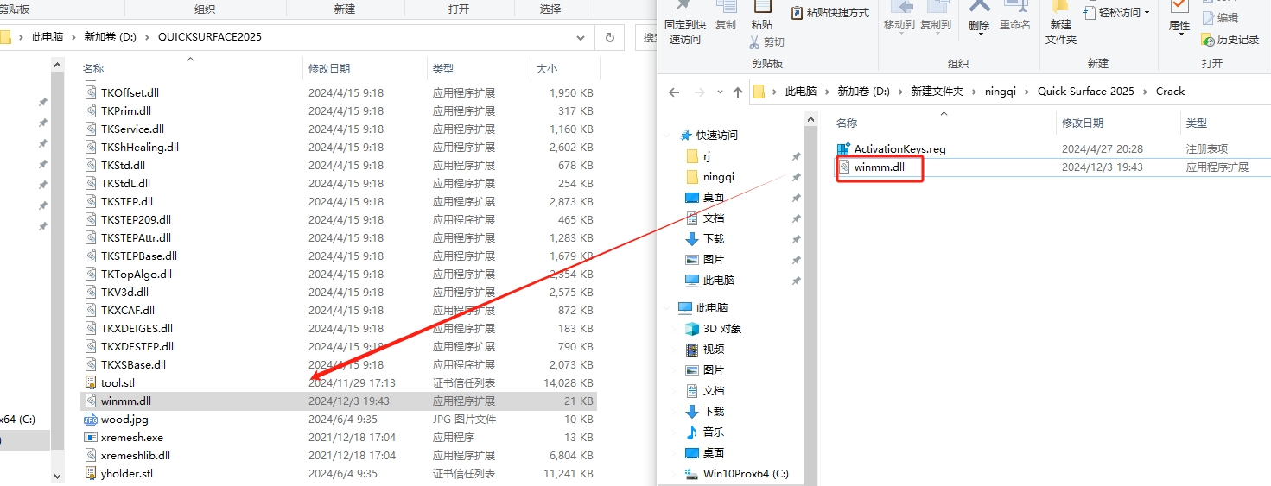Viewport: 1271px width, 486px height.
Task: Open 3D 对象 in the navigation pane
Action: (x=713, y=329)
